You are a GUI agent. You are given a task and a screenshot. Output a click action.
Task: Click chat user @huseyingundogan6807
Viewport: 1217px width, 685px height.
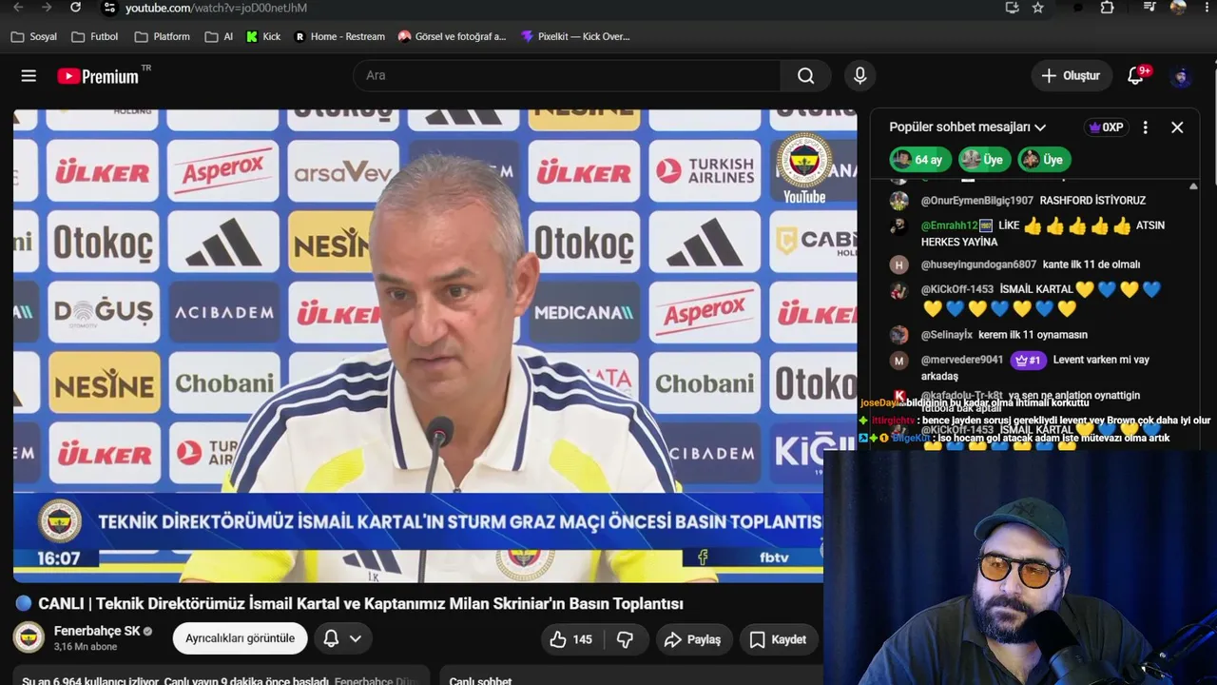click(978, 264)
